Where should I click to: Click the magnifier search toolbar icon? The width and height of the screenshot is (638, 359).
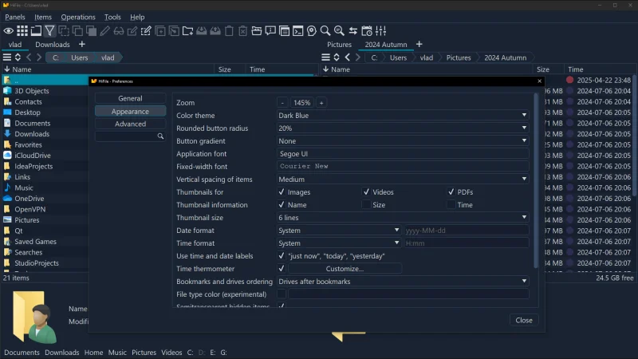tap(325, 31)
